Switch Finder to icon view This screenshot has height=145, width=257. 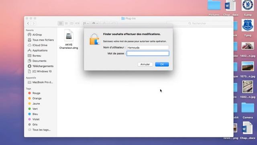tap(61, 23)
